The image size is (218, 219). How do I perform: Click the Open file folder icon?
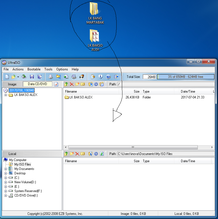[x=13, y=77]
